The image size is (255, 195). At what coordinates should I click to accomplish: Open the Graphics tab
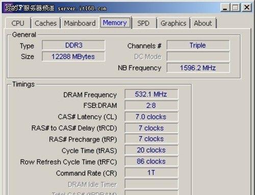tap(173, 23)
